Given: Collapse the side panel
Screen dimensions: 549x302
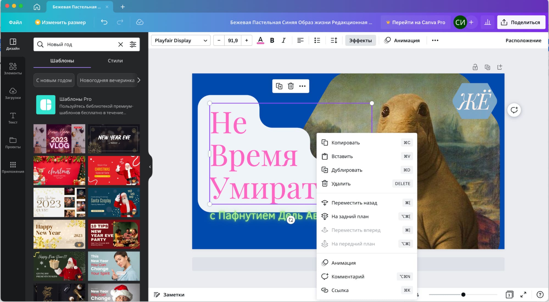Looking at the screenshot, I should click(150, 167).
